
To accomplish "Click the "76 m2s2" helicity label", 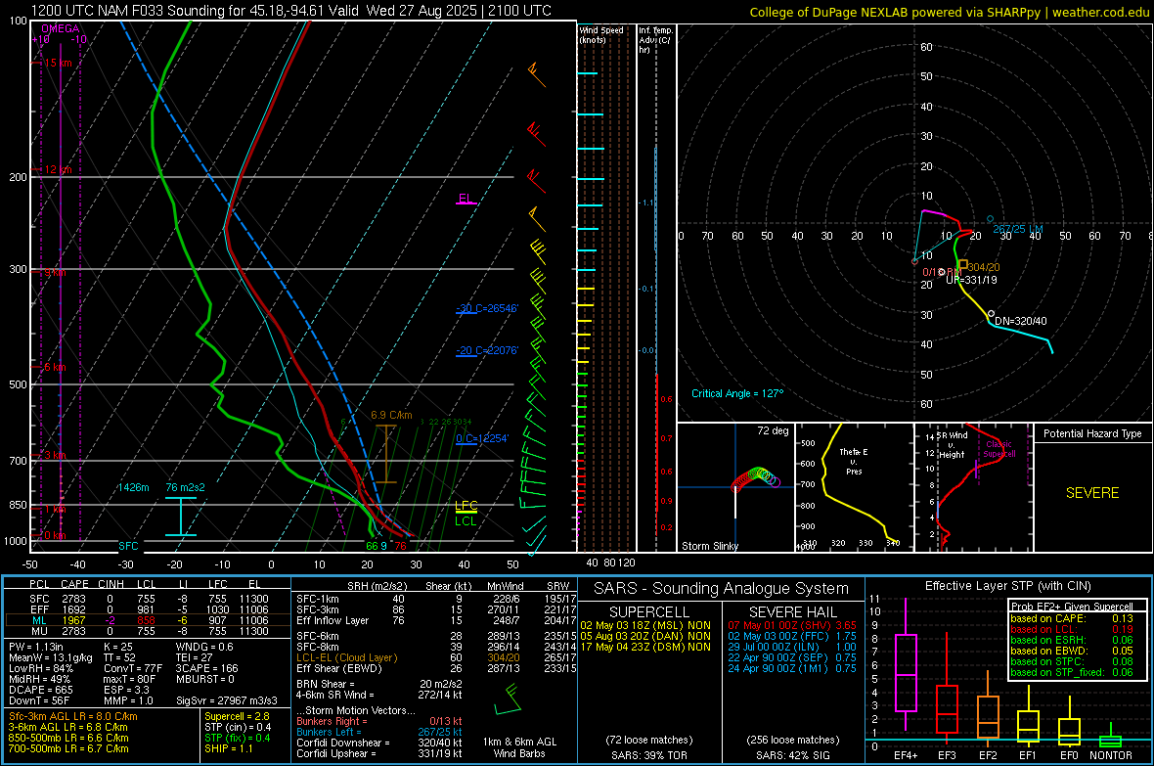I will coord(186,487).
